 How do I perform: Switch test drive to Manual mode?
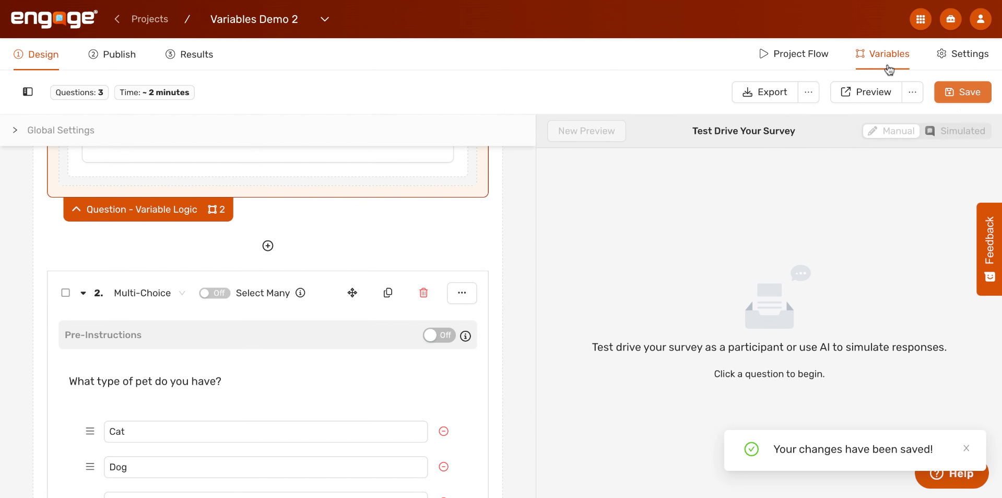(891, 131)
